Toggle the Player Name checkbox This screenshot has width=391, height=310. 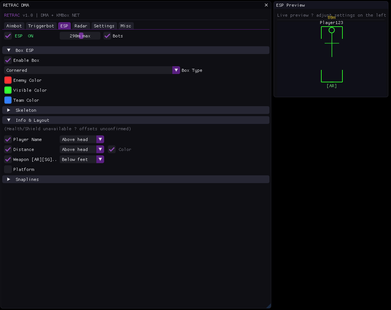point(8,139)
